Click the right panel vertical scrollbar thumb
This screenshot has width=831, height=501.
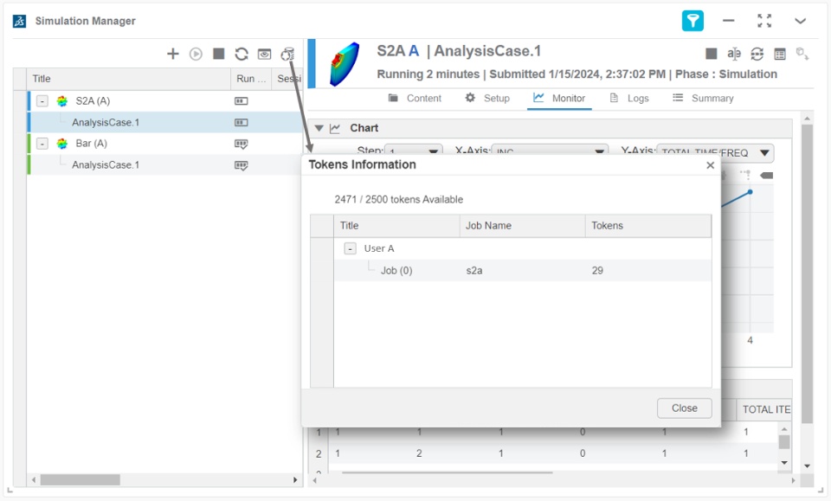coord(807,273)
